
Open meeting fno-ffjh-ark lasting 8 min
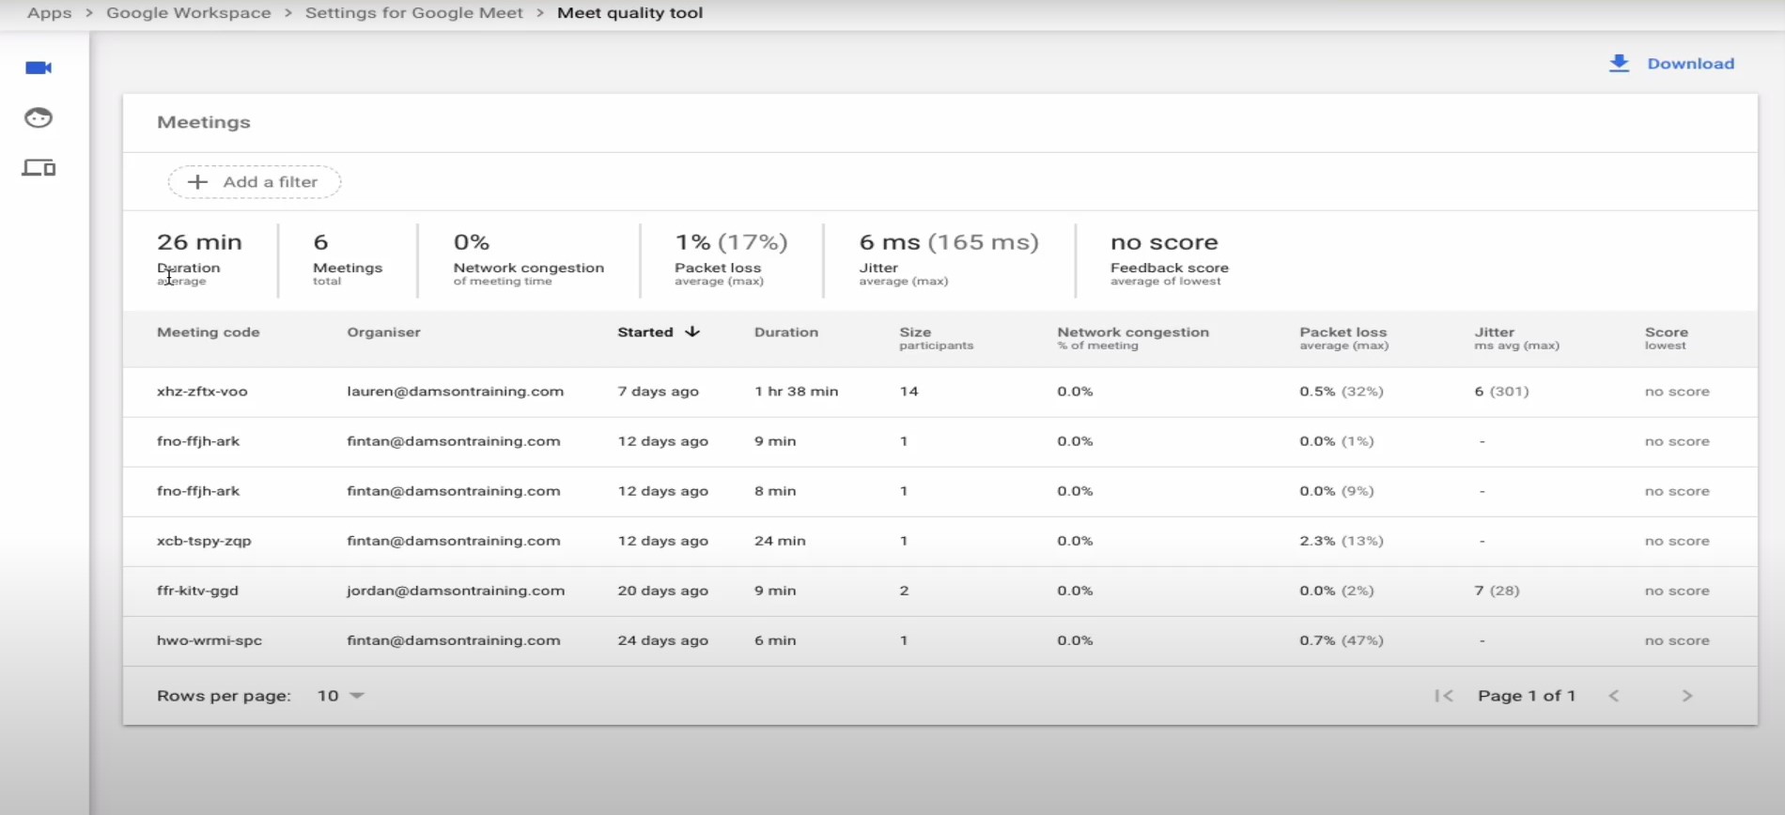[198, 491]
